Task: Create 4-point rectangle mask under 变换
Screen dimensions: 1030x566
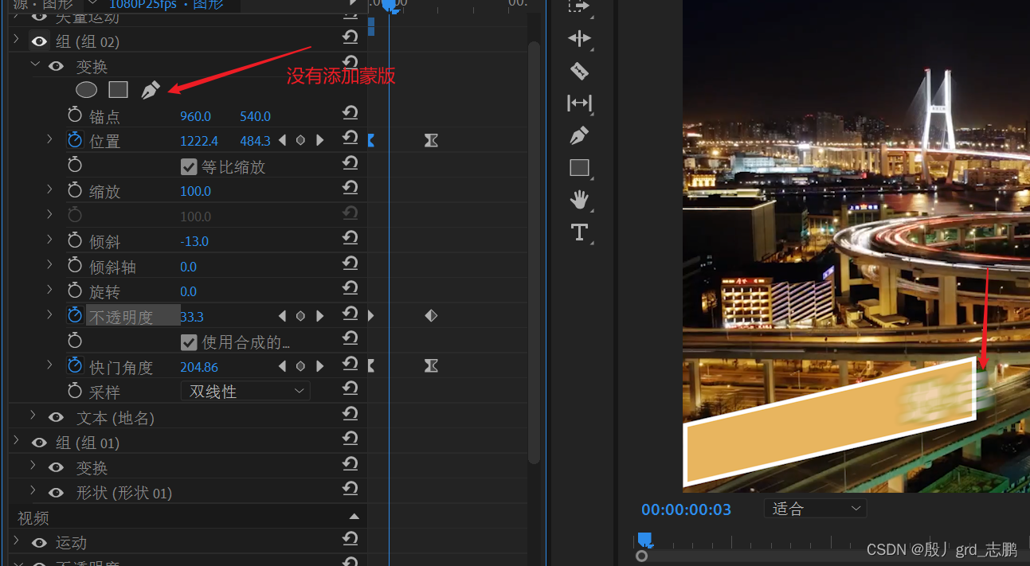Action: click(x=119, y=90)
